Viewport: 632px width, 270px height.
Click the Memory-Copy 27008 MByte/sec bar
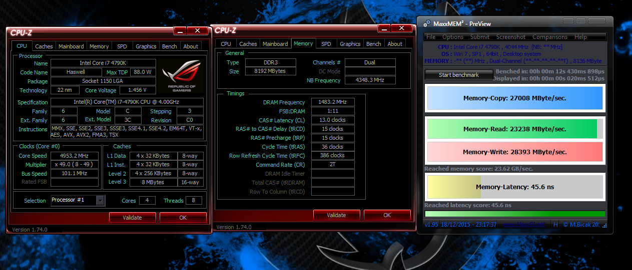tap(515, 98)
